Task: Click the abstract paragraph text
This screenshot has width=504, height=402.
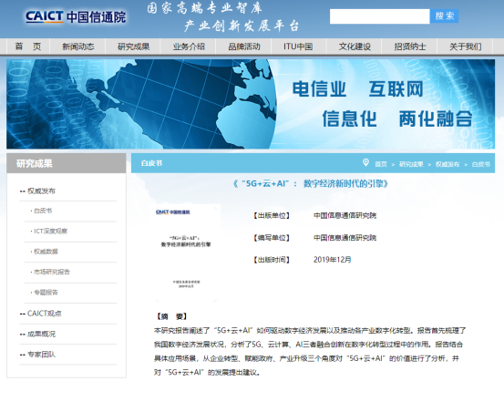Action: pyautogui.click(x=310, y=351)
